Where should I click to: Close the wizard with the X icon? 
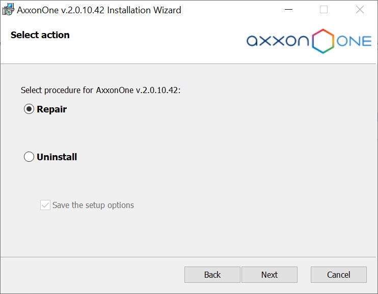coord(360,10)
